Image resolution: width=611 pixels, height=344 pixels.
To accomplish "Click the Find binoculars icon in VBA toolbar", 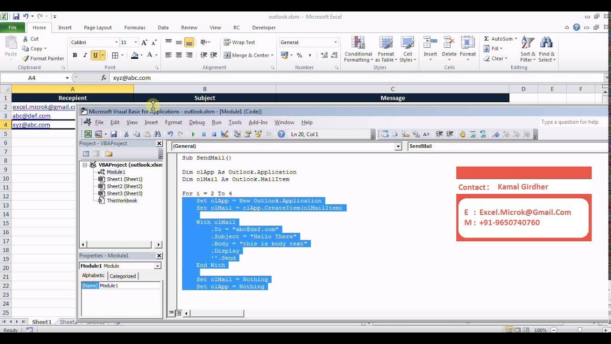I will click(x=158, y=134).
